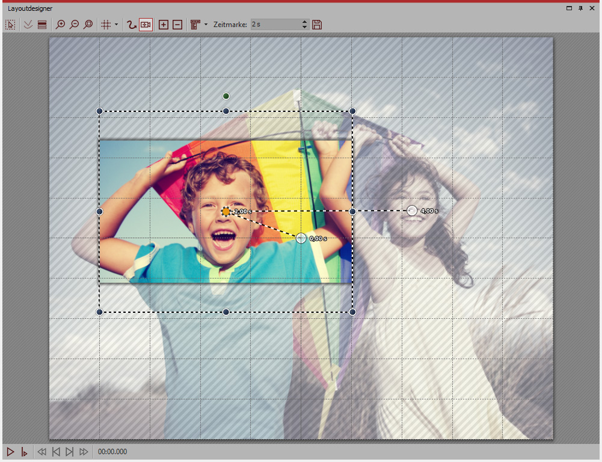The height and width of the screenshot is (462, 602).
Task: Select the 4,00 s path marker
Action: (412, 211)
